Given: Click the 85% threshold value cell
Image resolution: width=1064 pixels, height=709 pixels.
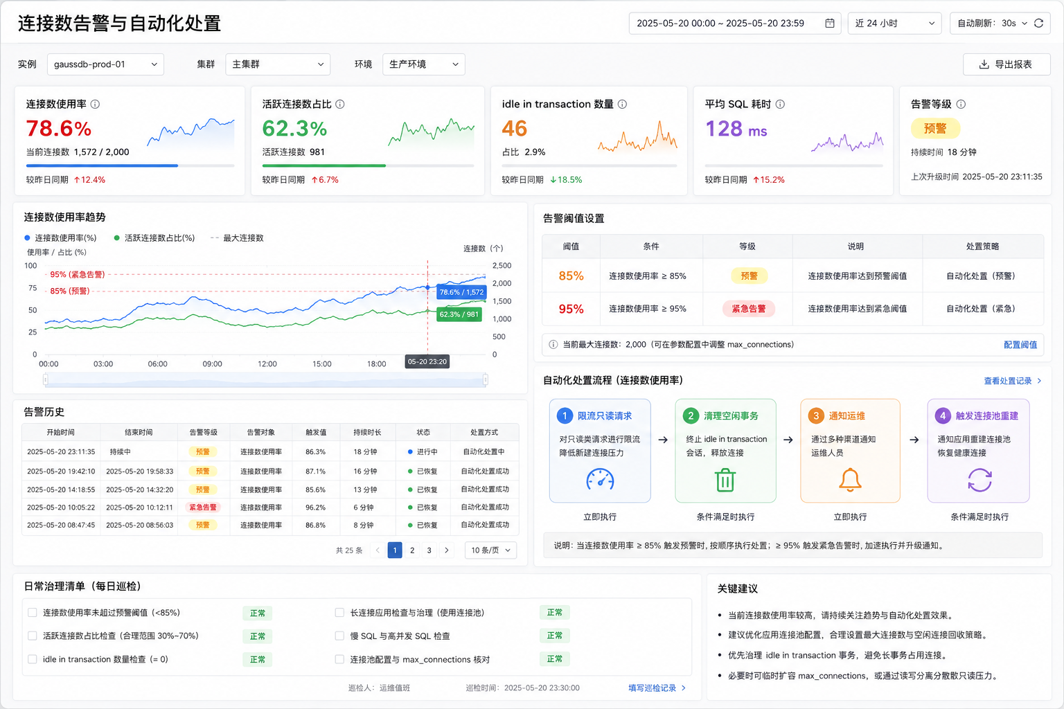Looking at the screenshot, I should tap(571, 276).
